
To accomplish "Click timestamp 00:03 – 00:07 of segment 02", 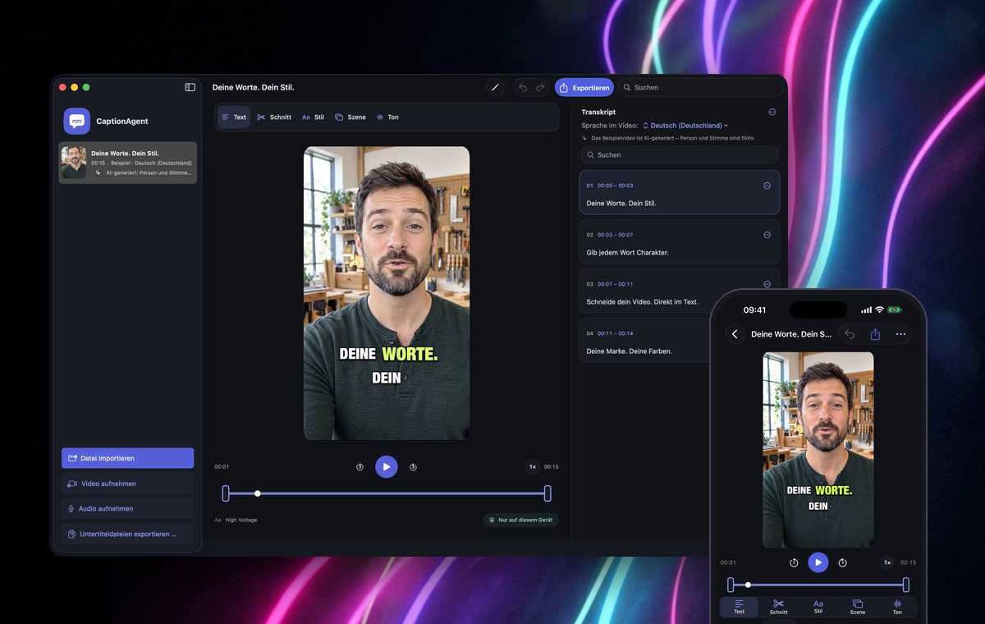I will 615,235.
